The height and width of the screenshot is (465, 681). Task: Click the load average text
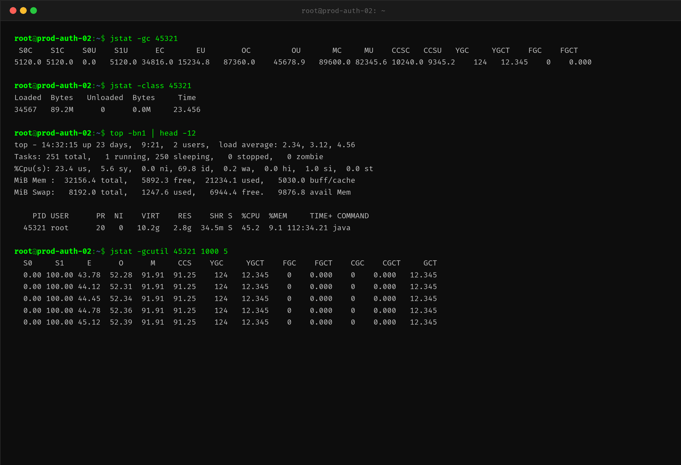(287, 145)
